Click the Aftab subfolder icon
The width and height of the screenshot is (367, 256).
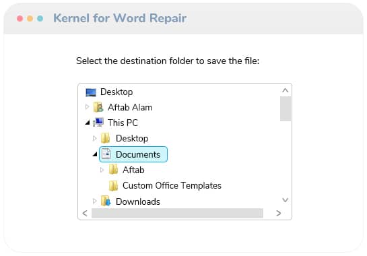[x=113, y=170]
